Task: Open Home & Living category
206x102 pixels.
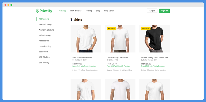Action: click(x=45, y=46)
